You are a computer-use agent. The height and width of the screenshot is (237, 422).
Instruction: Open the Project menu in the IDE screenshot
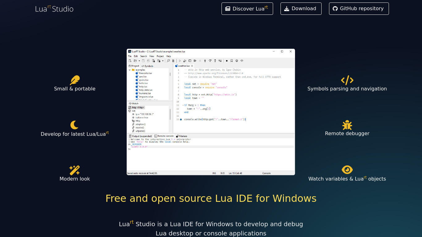click(160, 56)
